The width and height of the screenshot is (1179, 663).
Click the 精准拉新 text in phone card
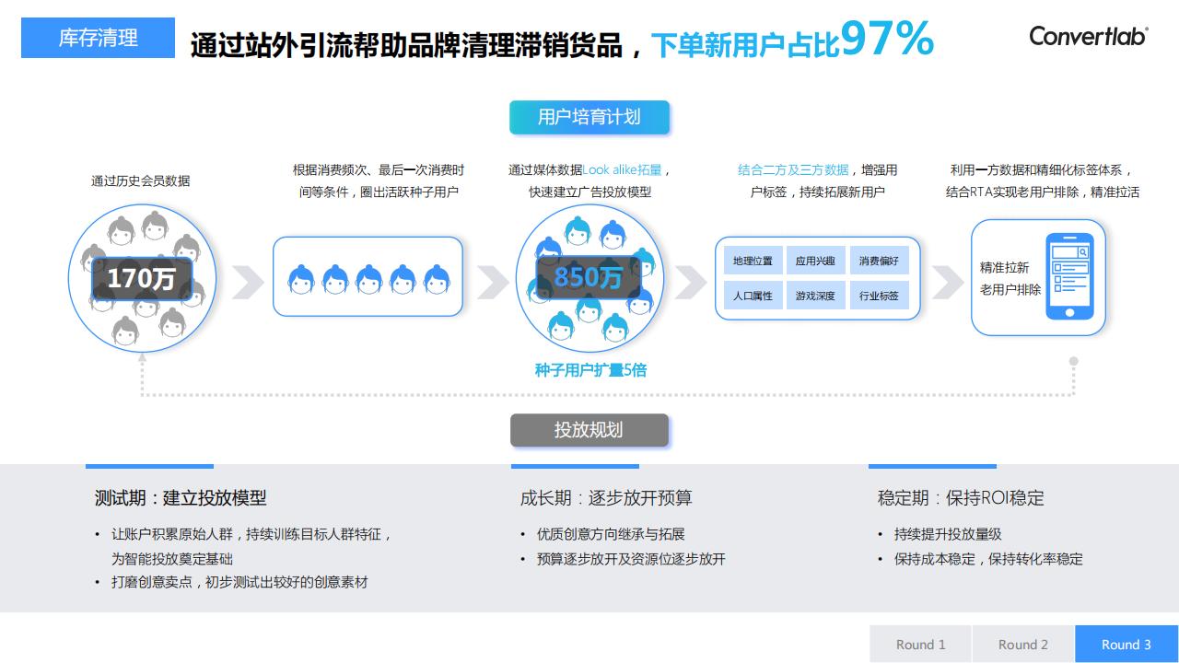pos(1005,267)
